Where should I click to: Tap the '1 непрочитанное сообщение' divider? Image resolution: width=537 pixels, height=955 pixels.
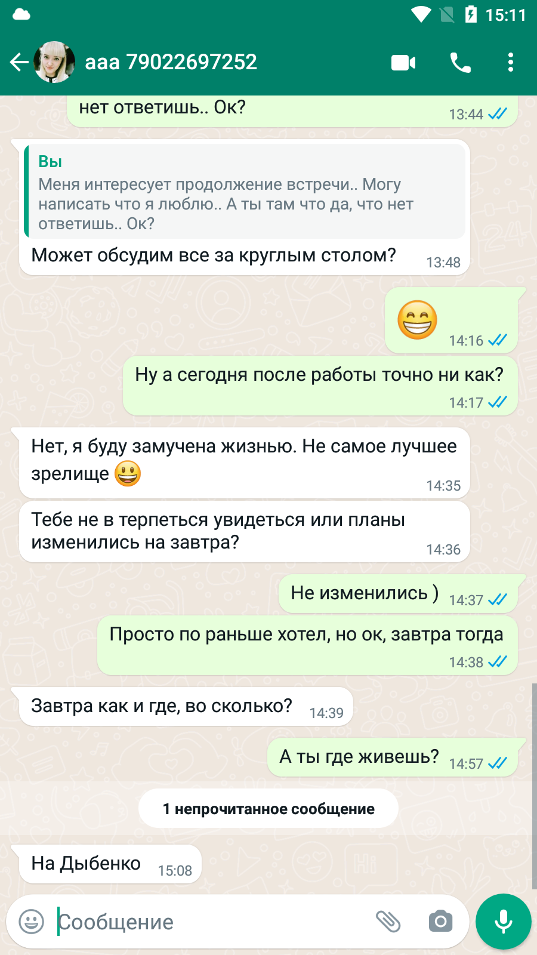coord(268,809)
